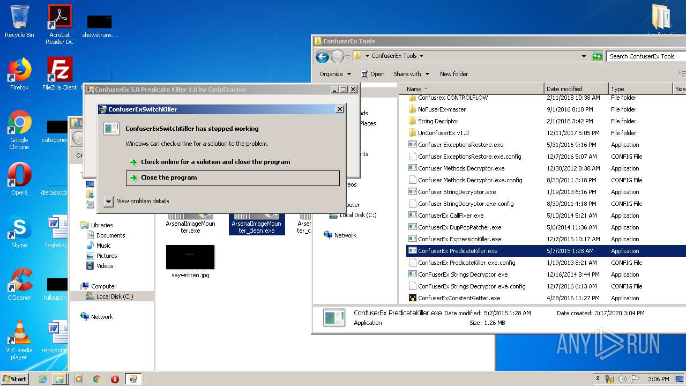
Task: Open the Start menu
Action: pyautogui.click(x=14, y=379)
